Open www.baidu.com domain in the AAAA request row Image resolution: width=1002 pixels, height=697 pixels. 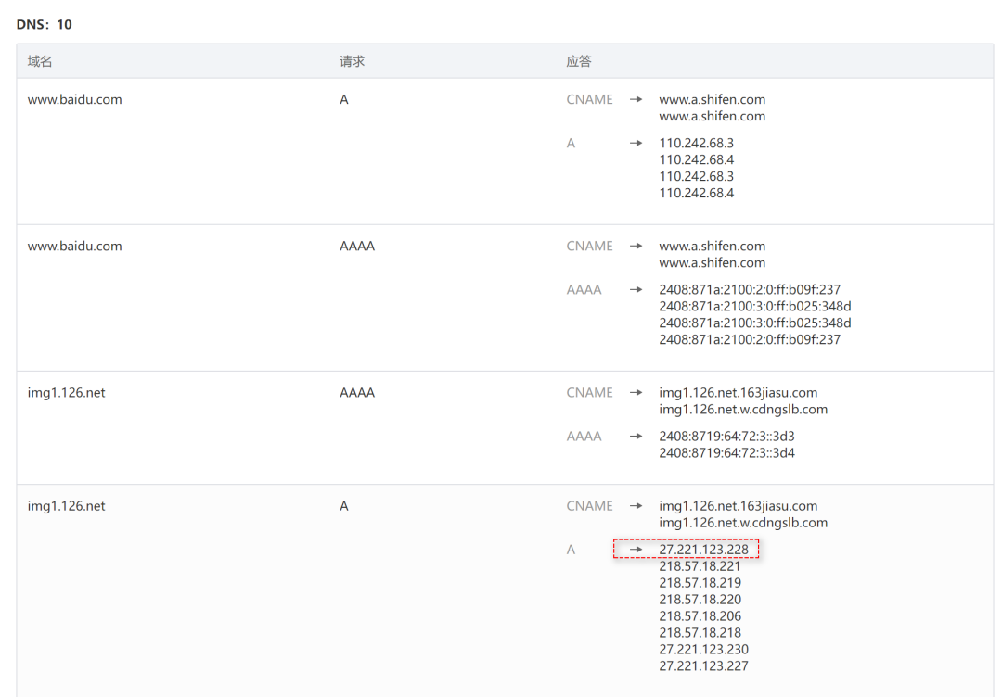[x=74, y=246]
